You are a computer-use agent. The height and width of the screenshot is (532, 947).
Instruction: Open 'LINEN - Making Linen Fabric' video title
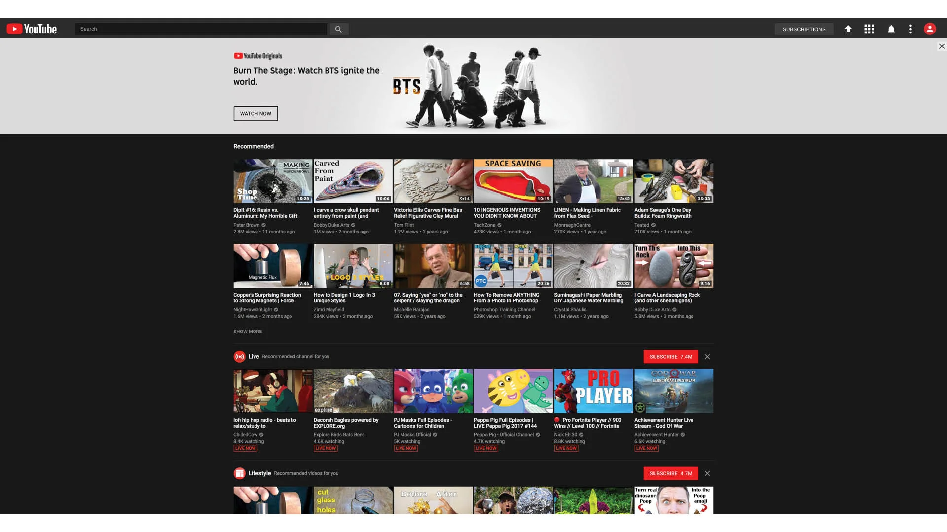[x=587, y=213]
